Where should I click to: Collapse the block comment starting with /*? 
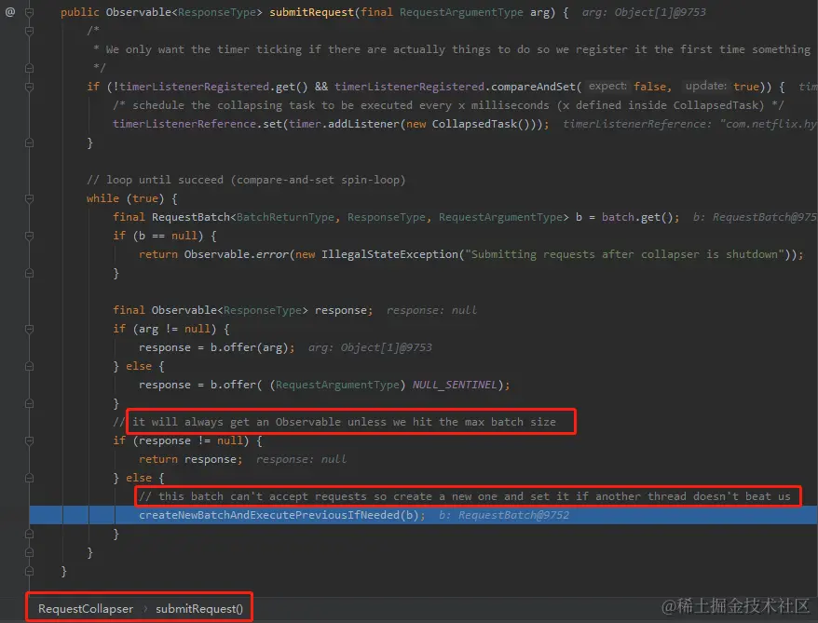coord(29,31)
